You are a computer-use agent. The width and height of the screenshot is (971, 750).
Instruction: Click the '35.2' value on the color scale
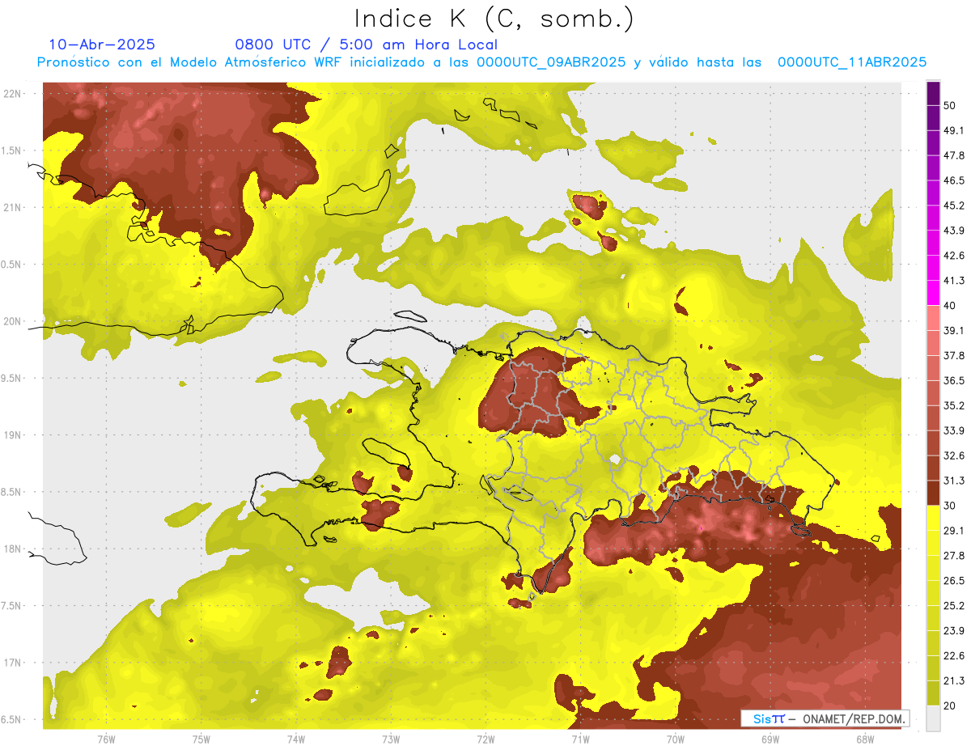(955, 405)
